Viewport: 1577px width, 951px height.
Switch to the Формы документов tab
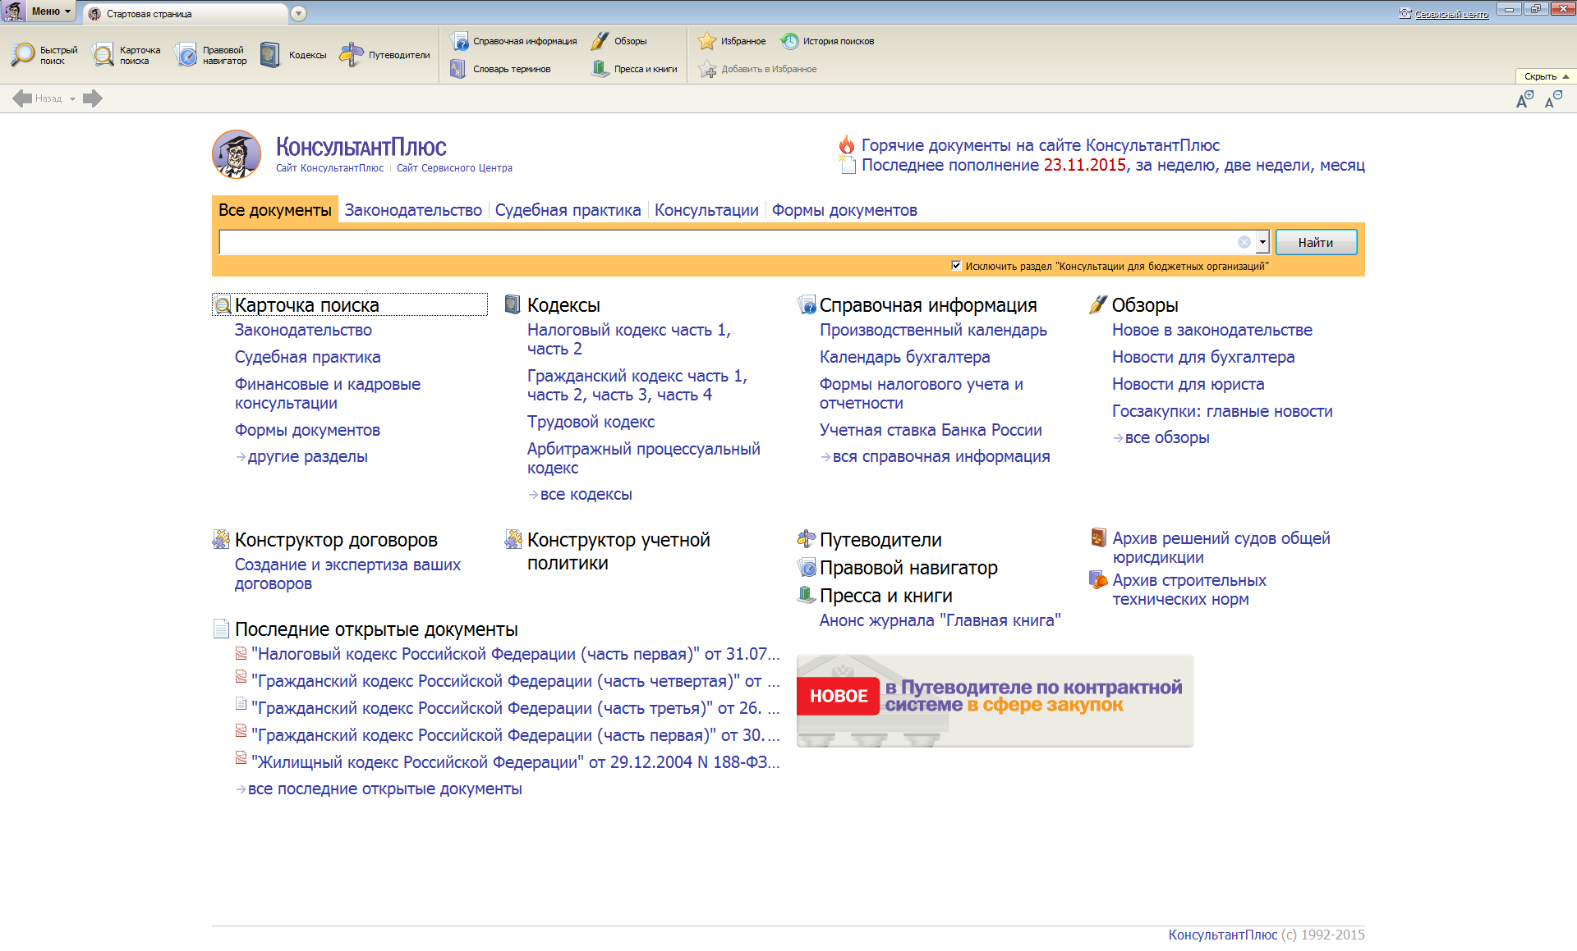[x=844, y=210]
